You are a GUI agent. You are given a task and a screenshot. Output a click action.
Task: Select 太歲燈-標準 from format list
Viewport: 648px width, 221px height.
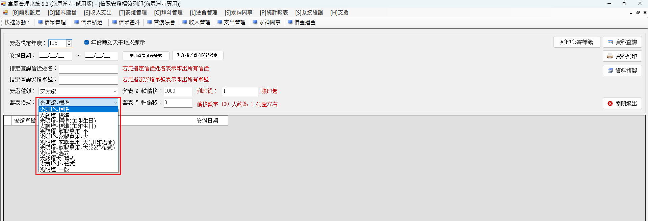pyautogui.click(x=55, y=115)
